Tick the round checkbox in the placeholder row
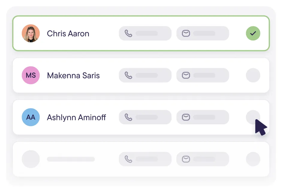The width and height of the screenshot is (282, 192). (x=253, y=159)
